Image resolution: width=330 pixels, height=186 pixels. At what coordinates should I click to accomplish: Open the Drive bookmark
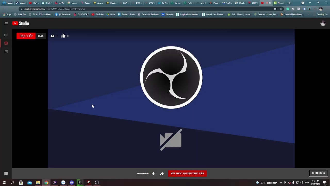pyautogui.click(x=111, y=14)
